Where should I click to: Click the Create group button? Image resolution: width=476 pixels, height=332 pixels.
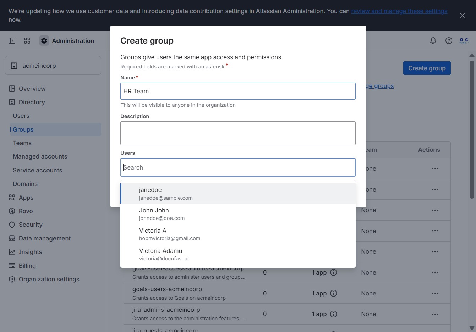tap(427, 68)
